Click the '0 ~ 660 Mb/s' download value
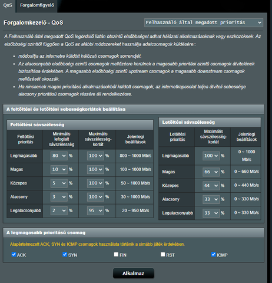 (247, 172)
